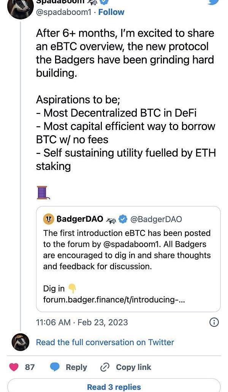Click the Copy link chain icon
The image size is (228, 392).
[104, 367]
